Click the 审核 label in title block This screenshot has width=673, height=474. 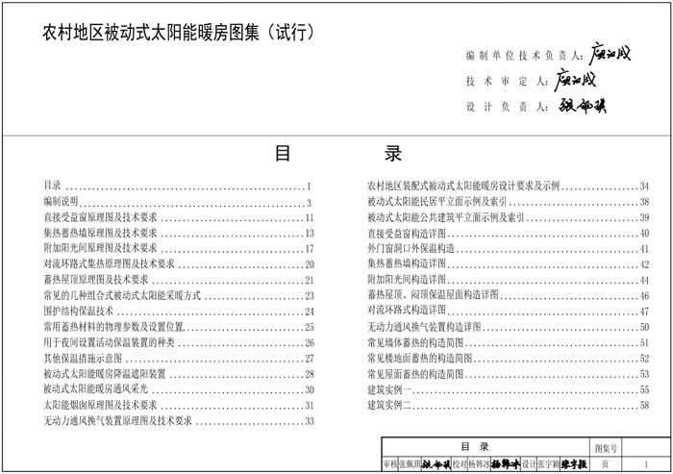click(390, 463)
